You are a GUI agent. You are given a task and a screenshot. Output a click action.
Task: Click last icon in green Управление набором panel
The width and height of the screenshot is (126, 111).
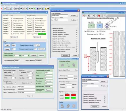pos(74,65)
